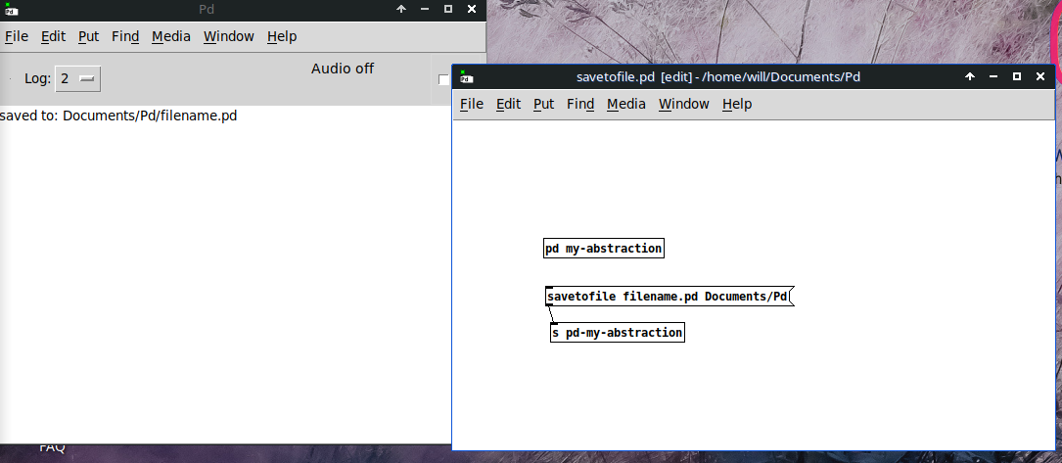
Task: Close the Pd main console window
Action: 472,9
